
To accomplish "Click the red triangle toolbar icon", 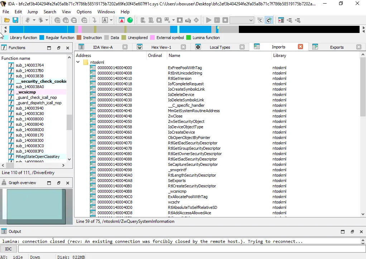I will click(x=122, y=20).
